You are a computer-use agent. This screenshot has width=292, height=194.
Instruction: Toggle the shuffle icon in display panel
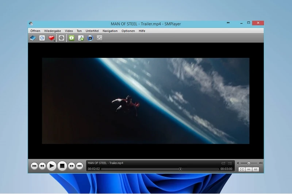[230, 163]
